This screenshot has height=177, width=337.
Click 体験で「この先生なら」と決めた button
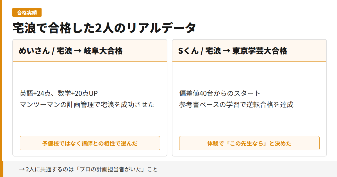click(x=249, y=143)
